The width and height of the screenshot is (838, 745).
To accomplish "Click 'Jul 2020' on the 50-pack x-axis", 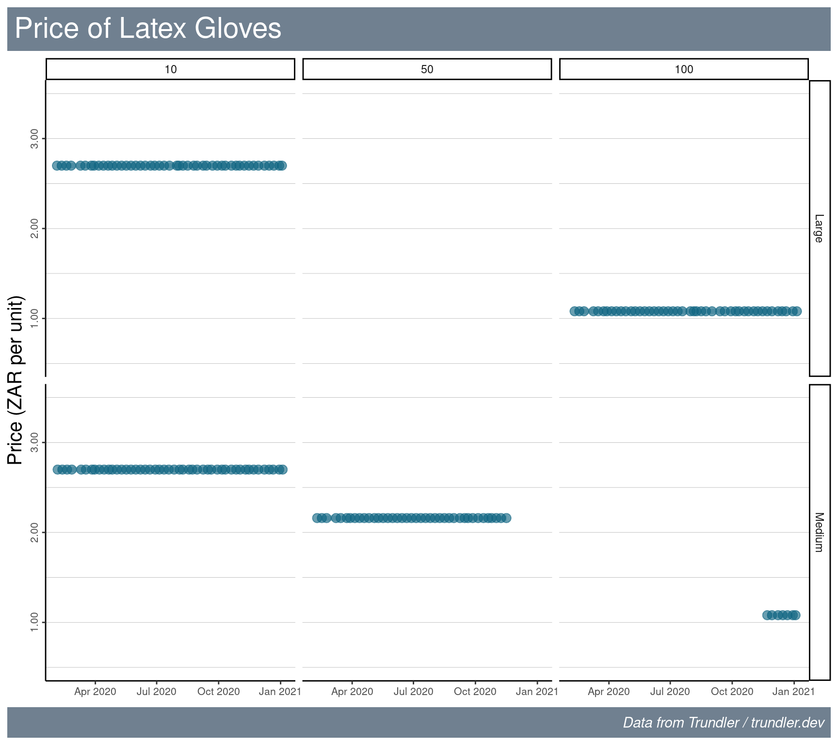I will point(413,692).
